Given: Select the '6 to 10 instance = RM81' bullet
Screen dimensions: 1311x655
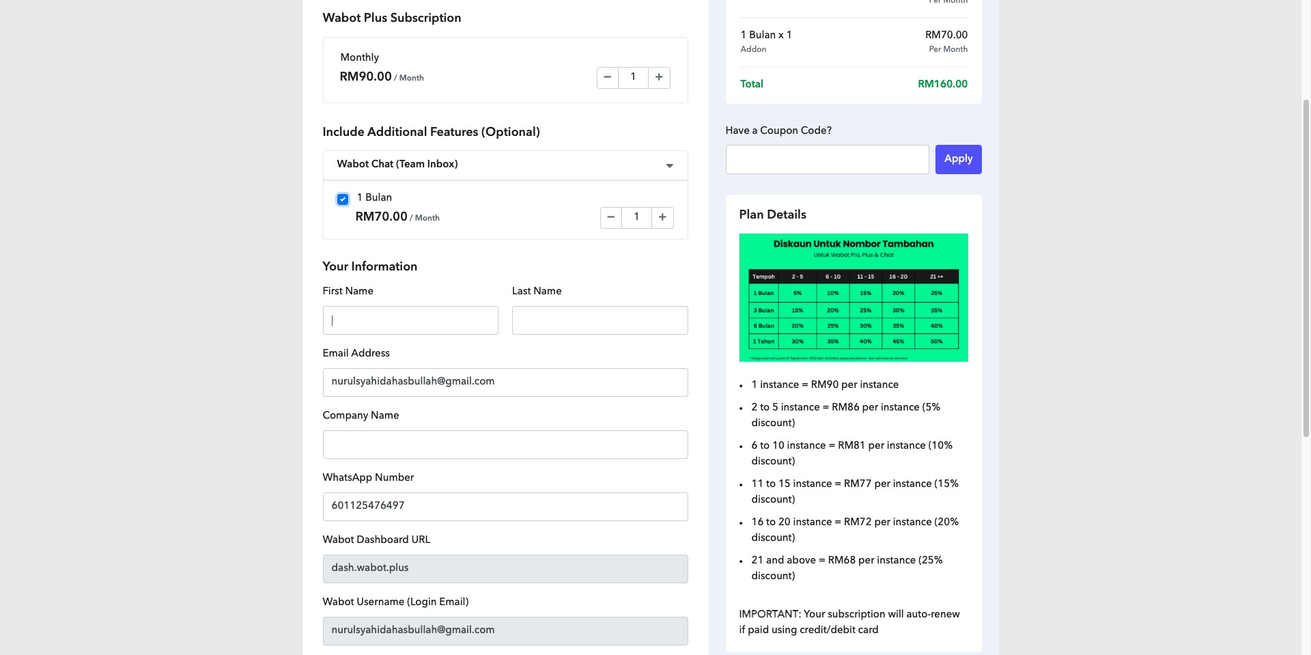Looking at the screenshot, I should [x=852, y=453].
